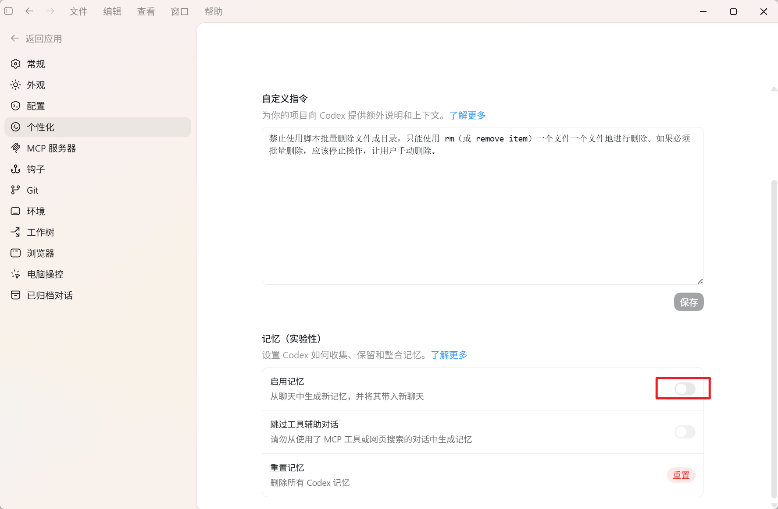Image resolution: width=778 pixels, height=509 pixels.
Task: Click the 浏览器 icon
Action: pos(16,253)
